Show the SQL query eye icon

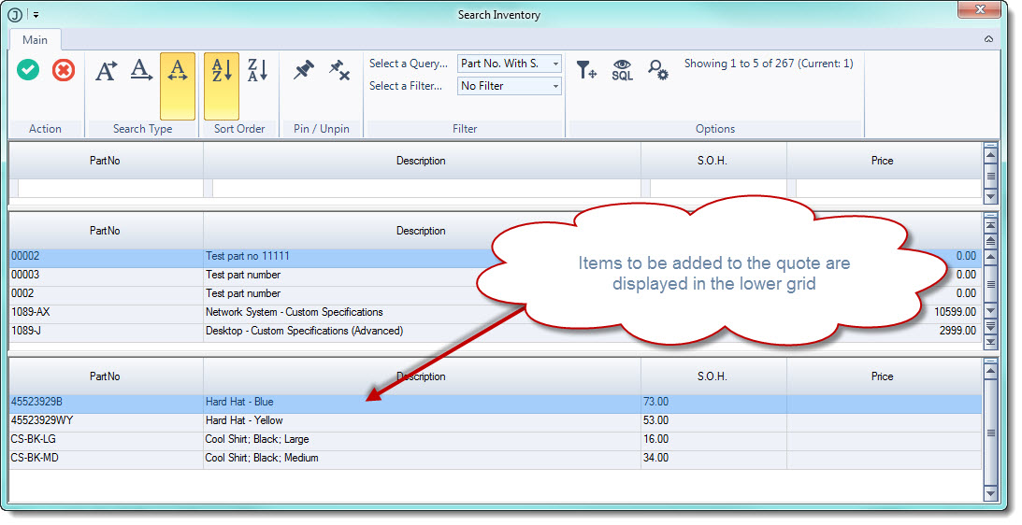(x=623, y=70)
